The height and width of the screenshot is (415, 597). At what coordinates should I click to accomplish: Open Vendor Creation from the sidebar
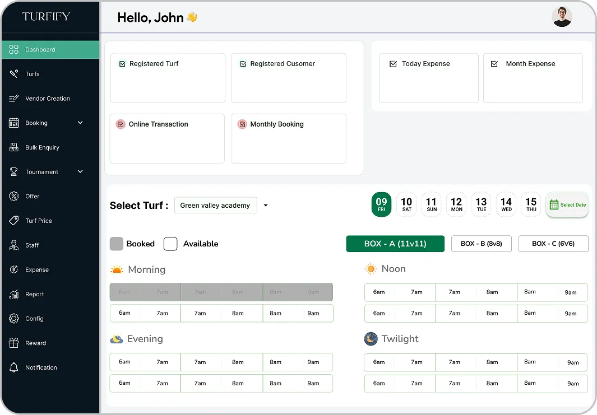(13, 98)
